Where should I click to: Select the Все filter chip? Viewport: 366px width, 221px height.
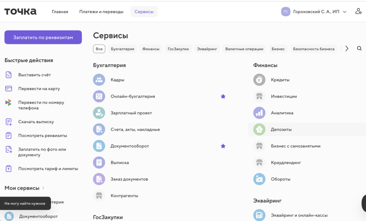click(x=99, y=49)
